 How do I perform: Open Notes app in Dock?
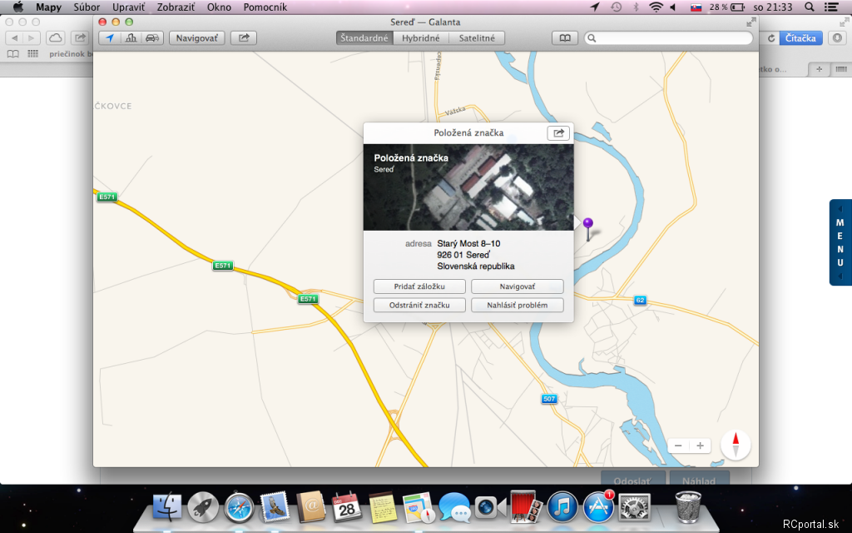(x=382, y=507)
